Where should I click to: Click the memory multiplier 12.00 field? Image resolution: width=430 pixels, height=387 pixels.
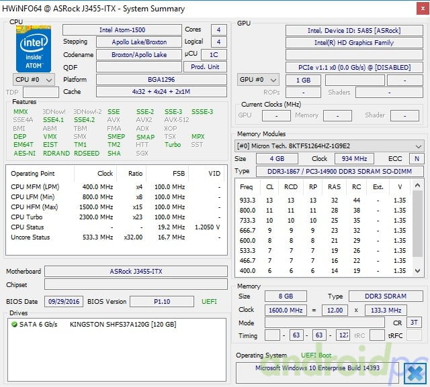pos(335,311)
